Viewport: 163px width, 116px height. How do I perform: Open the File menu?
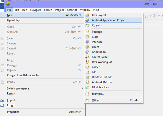tap(9, 10)
